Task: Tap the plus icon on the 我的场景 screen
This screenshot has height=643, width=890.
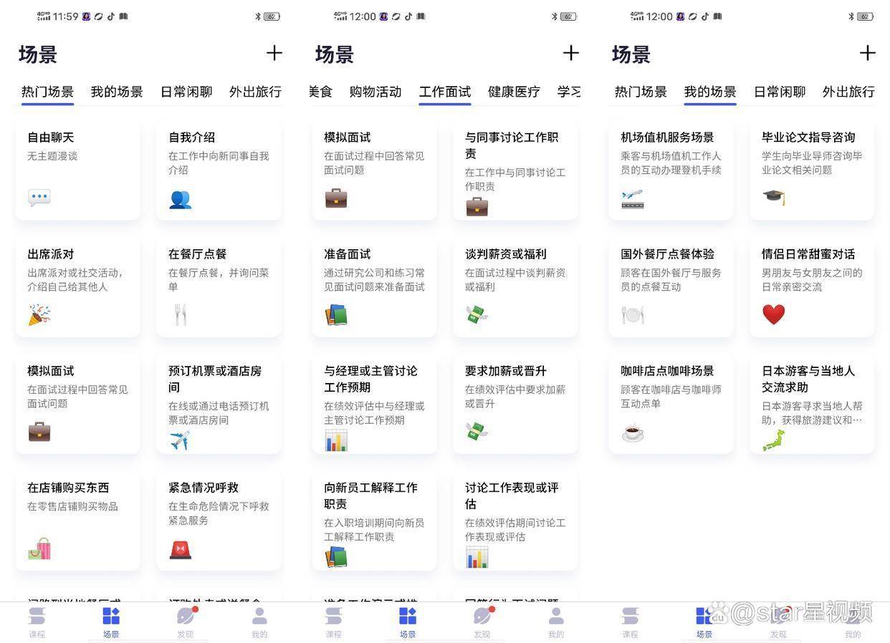Action: coord(867,53)
